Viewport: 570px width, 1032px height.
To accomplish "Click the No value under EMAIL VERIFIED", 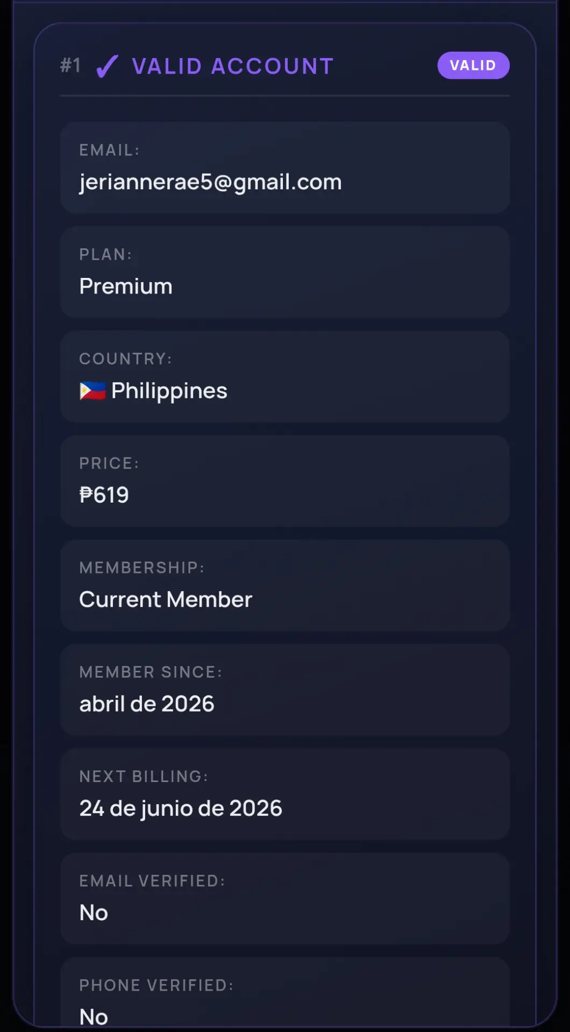I will 94,913.
